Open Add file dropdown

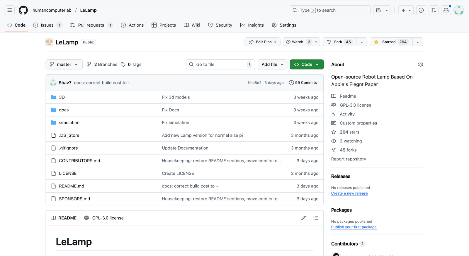click(x=272, y=64)
